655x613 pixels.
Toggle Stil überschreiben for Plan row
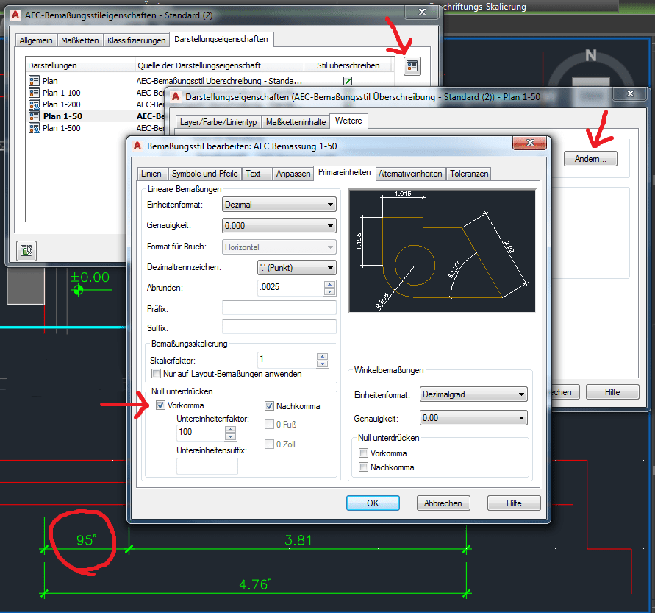point(348,81)
